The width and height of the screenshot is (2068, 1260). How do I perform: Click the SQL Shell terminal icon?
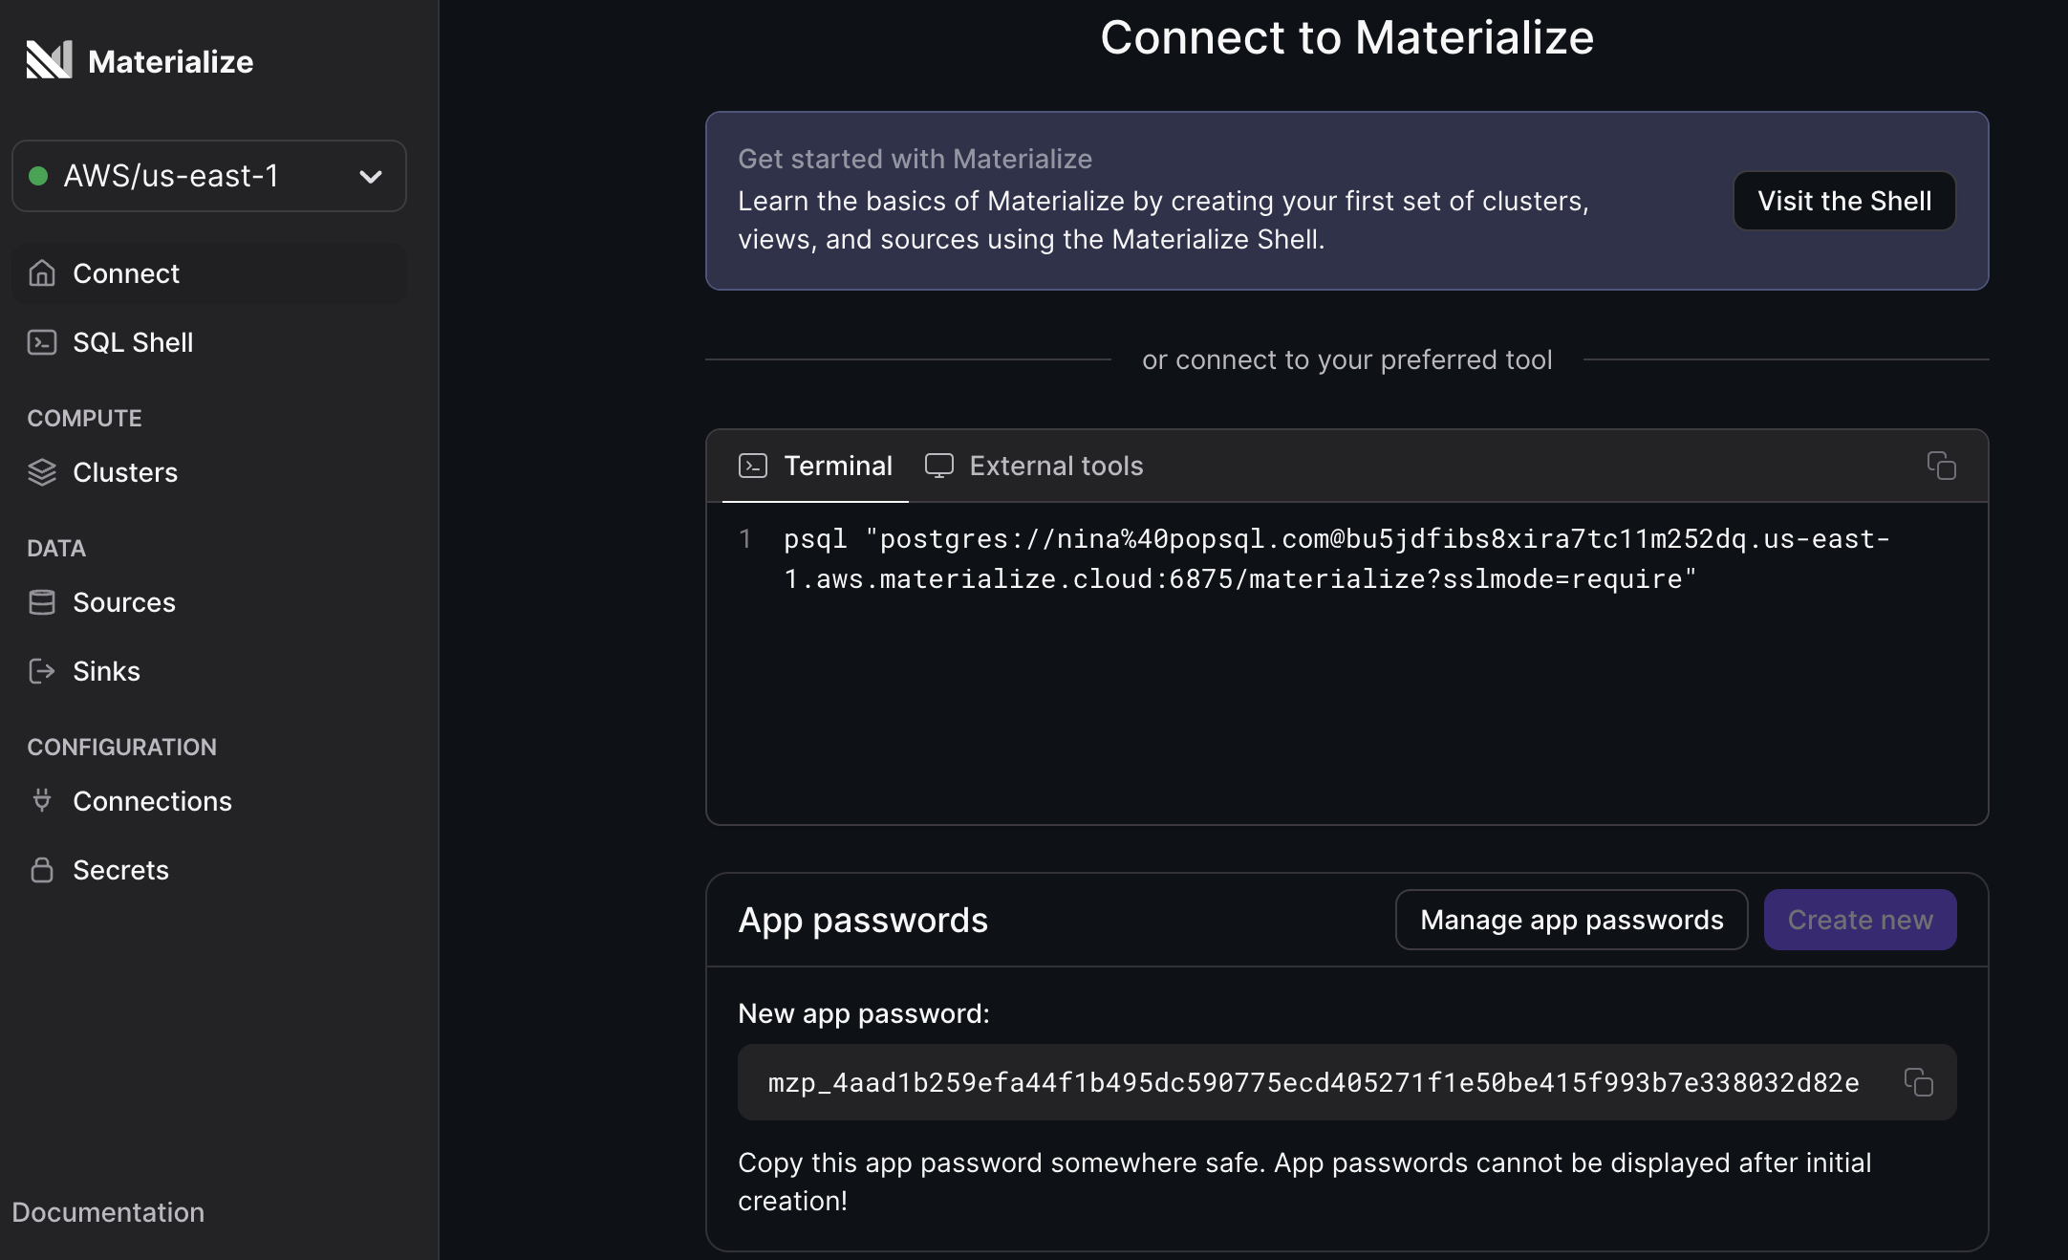click(42, 342)
